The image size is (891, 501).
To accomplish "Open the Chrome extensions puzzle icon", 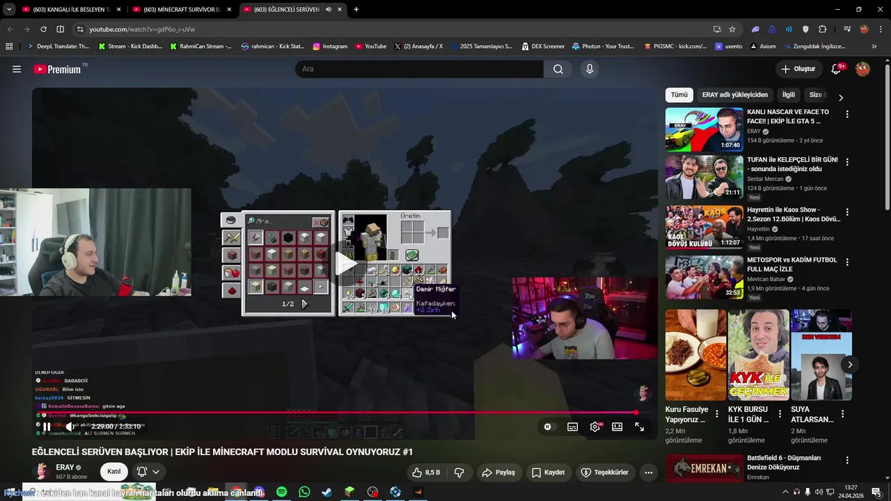I will 823,29.
